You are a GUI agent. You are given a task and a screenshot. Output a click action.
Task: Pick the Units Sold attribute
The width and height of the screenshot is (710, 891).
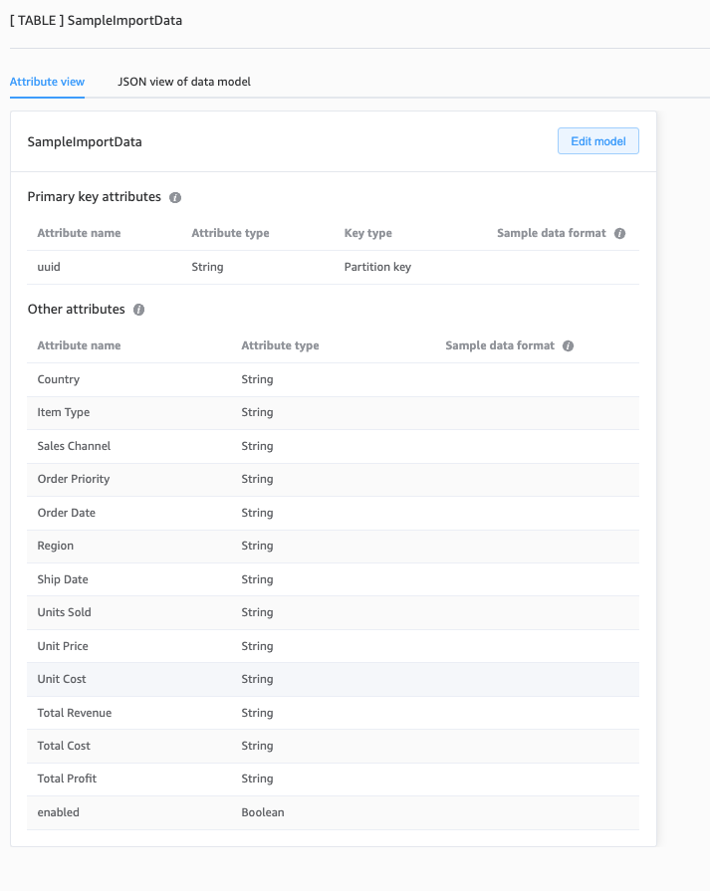coord(64,612)
